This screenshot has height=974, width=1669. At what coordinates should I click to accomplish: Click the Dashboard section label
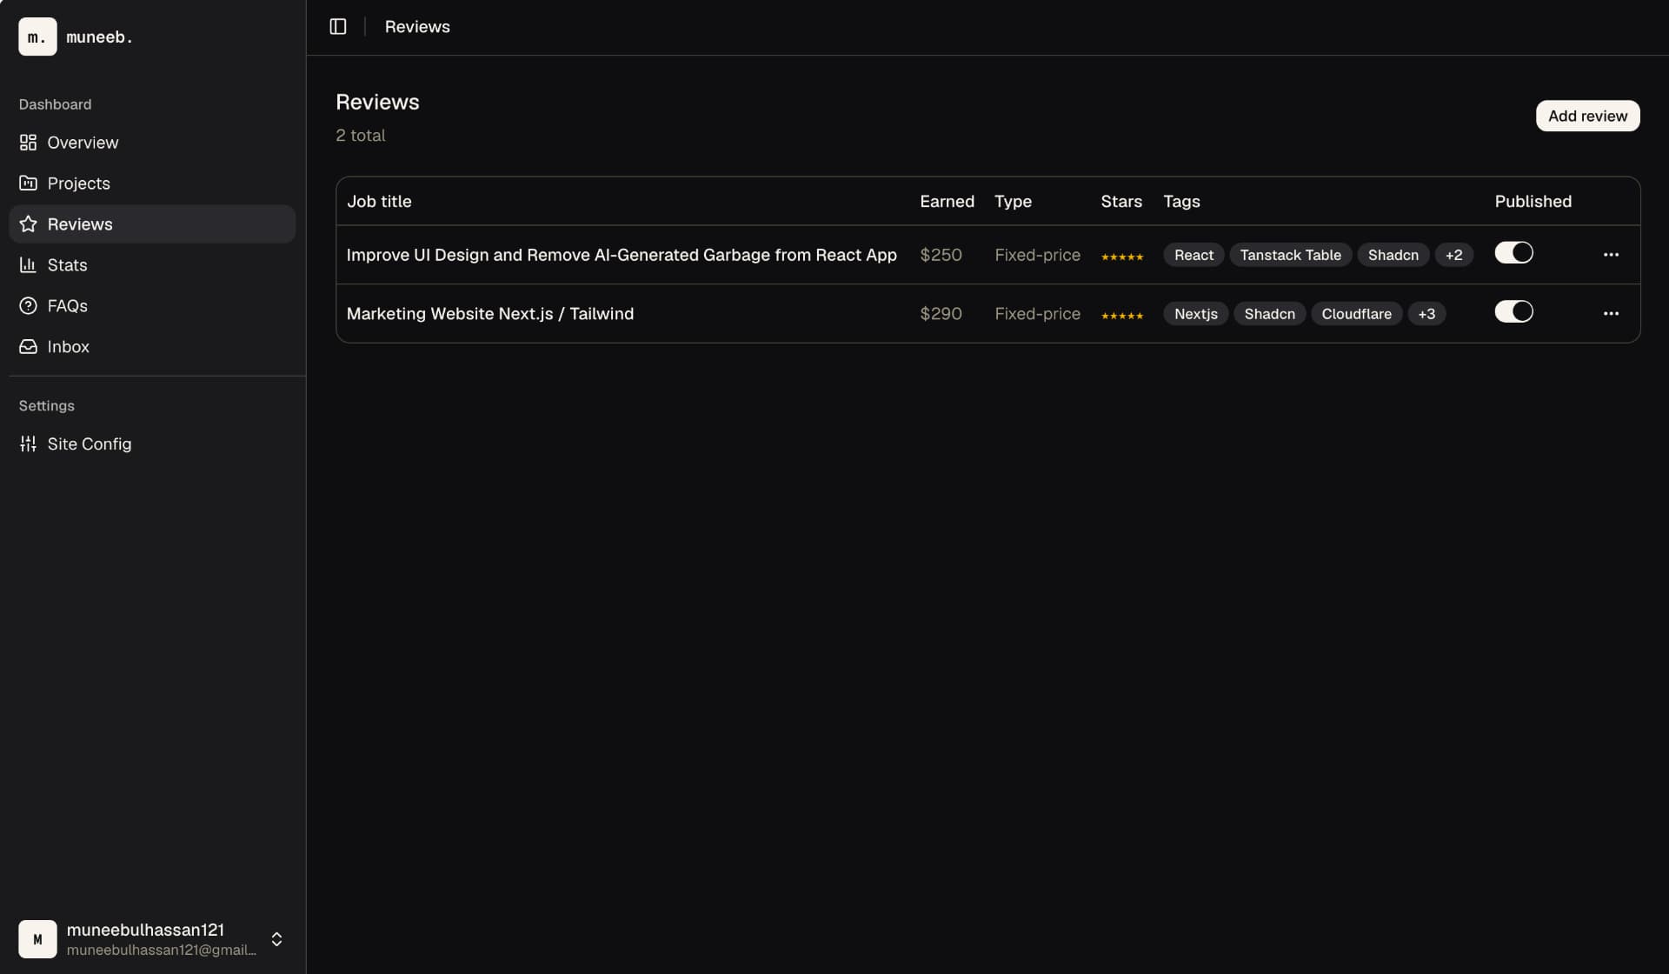pos(55,104)
